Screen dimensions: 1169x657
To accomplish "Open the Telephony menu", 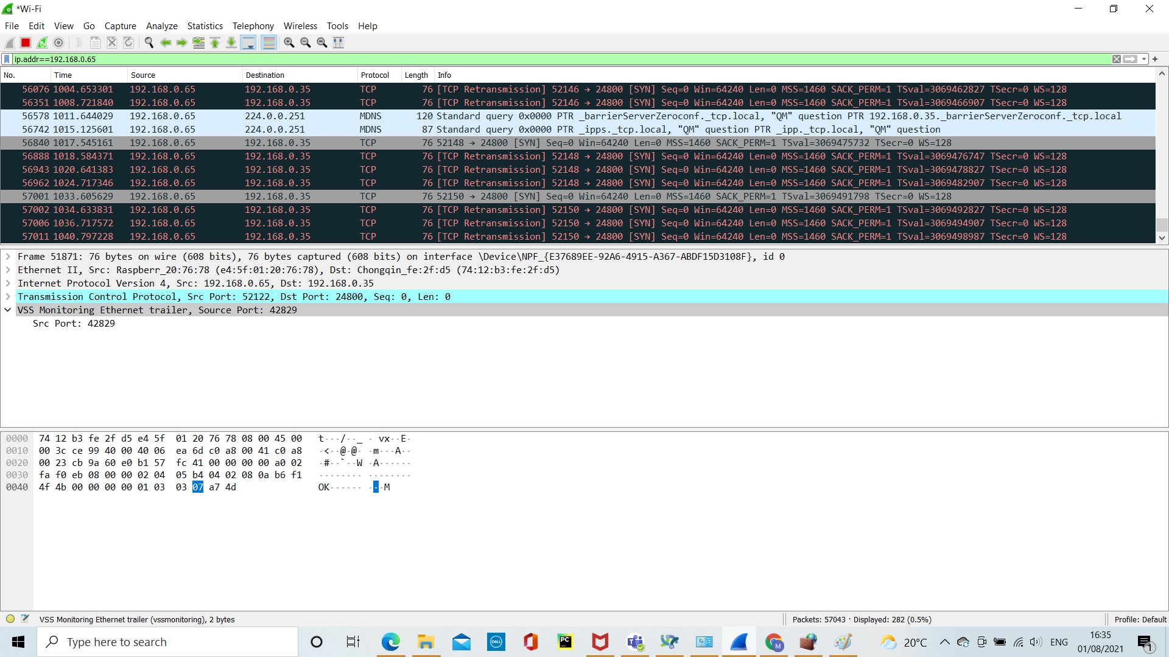I will [x=253, y=26].
